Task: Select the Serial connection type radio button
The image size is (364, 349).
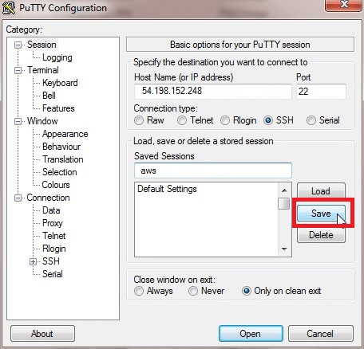Action: pos(311,120)
